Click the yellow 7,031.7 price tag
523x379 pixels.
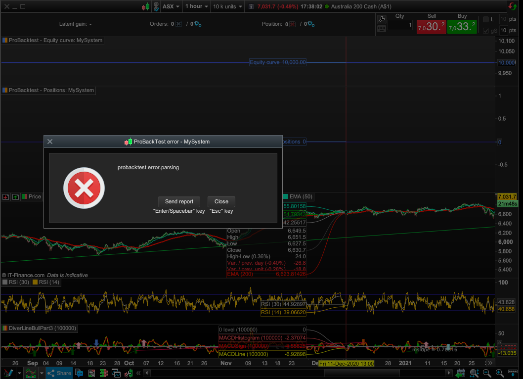pyautogui.click(x=507, y=197)
